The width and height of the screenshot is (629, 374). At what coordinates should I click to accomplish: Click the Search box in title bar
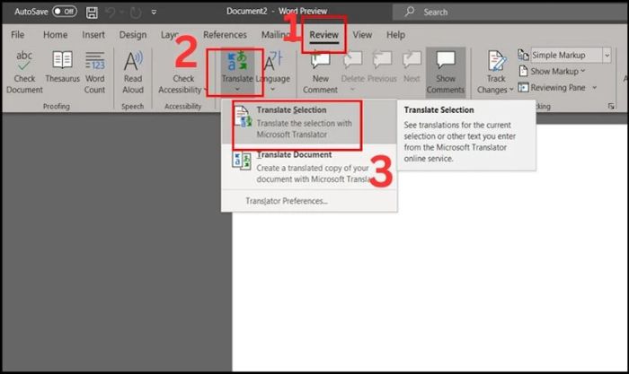(509, 12)
